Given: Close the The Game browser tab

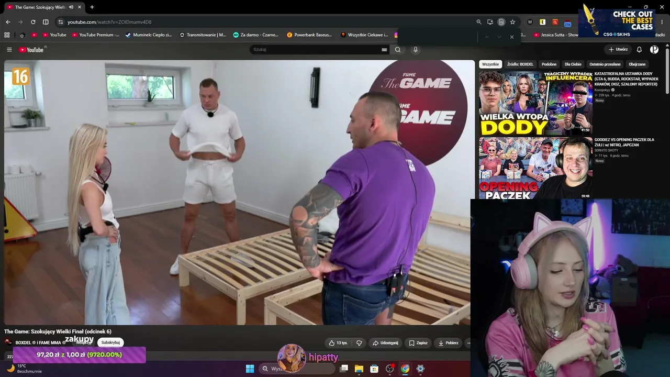Looking at the screenshot, I should pos(80,7).
